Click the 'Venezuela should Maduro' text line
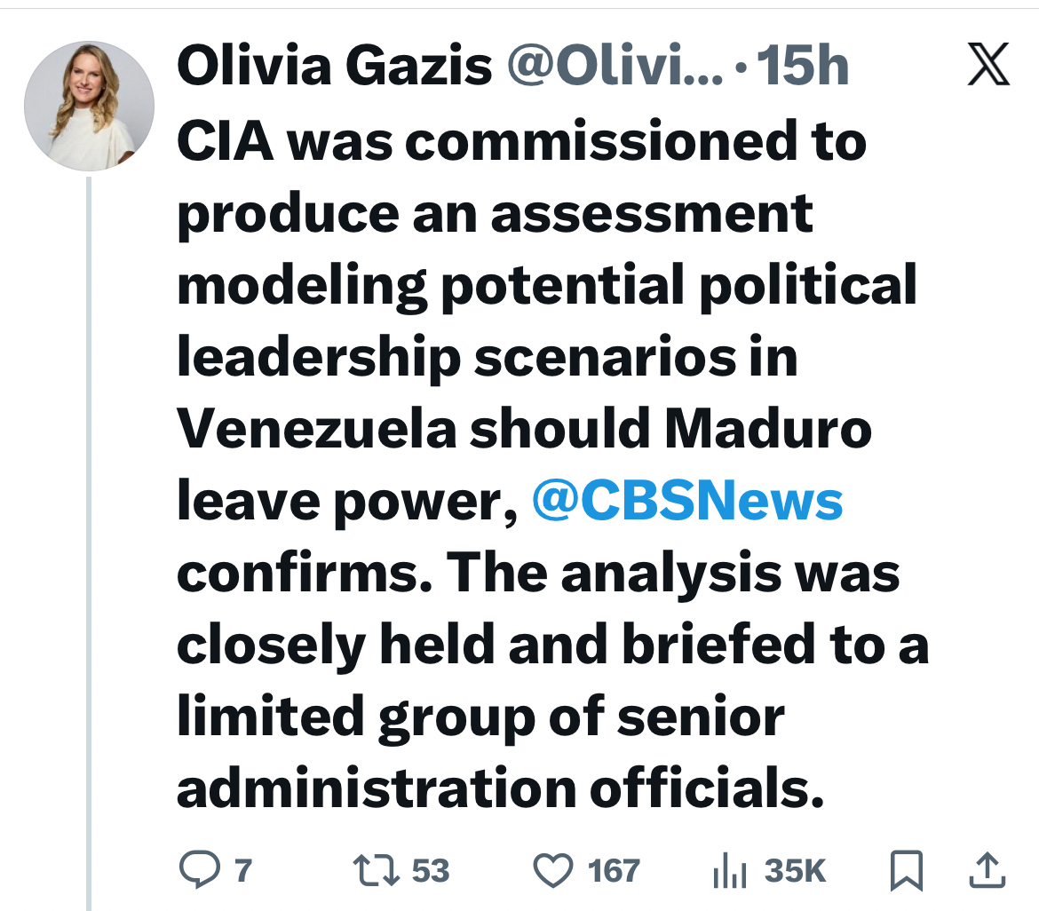The width and height of the screenshot is (1039, 911). coord(524,430)
